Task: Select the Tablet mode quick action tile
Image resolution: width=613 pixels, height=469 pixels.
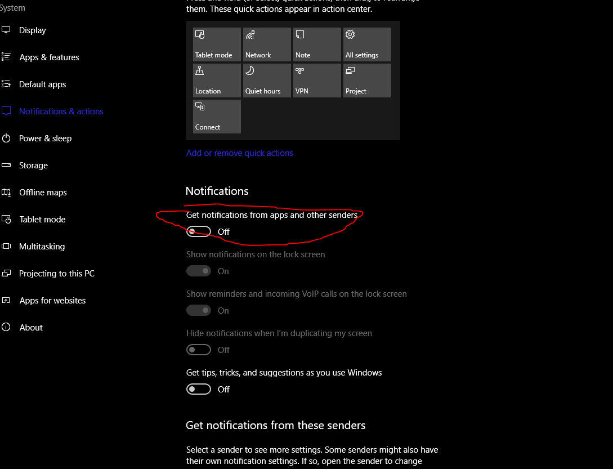Action: point(217,44)
